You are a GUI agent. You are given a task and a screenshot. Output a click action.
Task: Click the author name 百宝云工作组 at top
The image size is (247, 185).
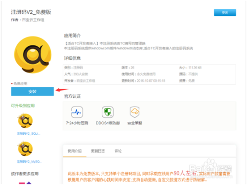click(33, 20)
